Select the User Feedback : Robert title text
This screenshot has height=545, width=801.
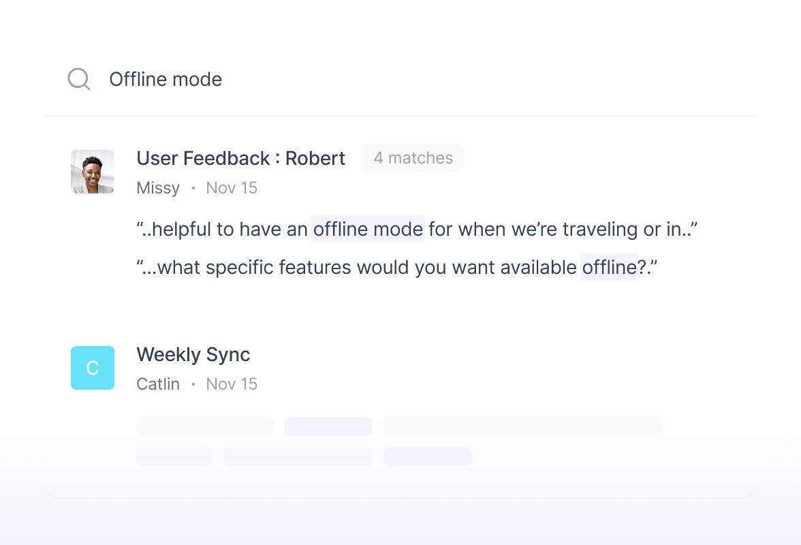click(x=241, y=158)
